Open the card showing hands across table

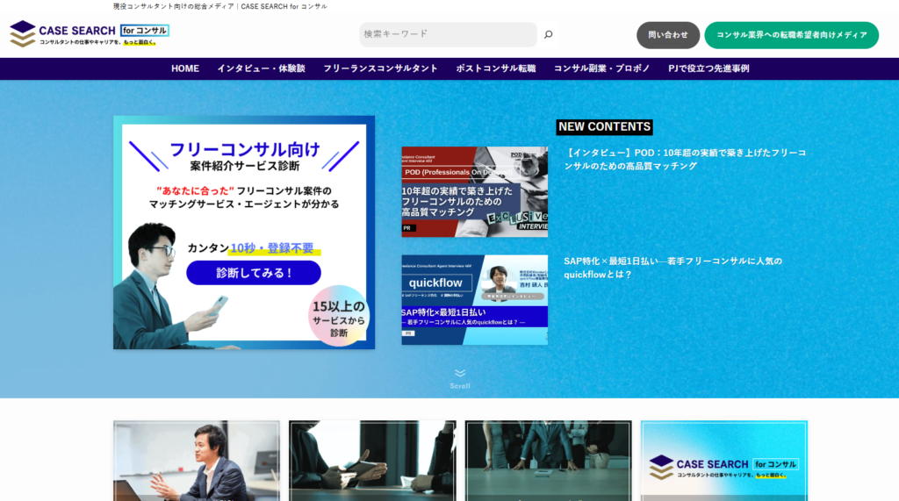(372, 461)
